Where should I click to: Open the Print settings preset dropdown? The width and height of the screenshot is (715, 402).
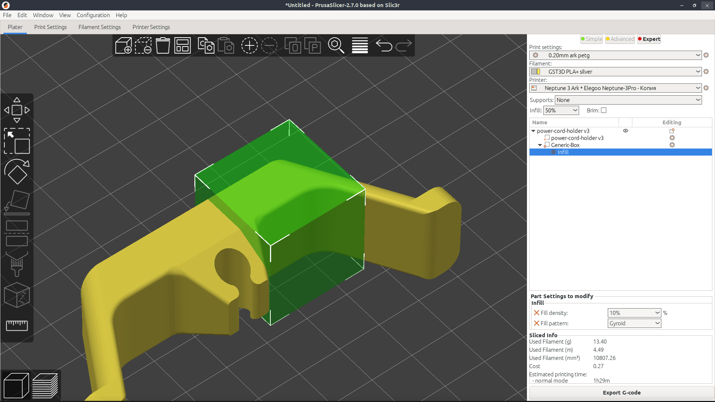point(615,55)
